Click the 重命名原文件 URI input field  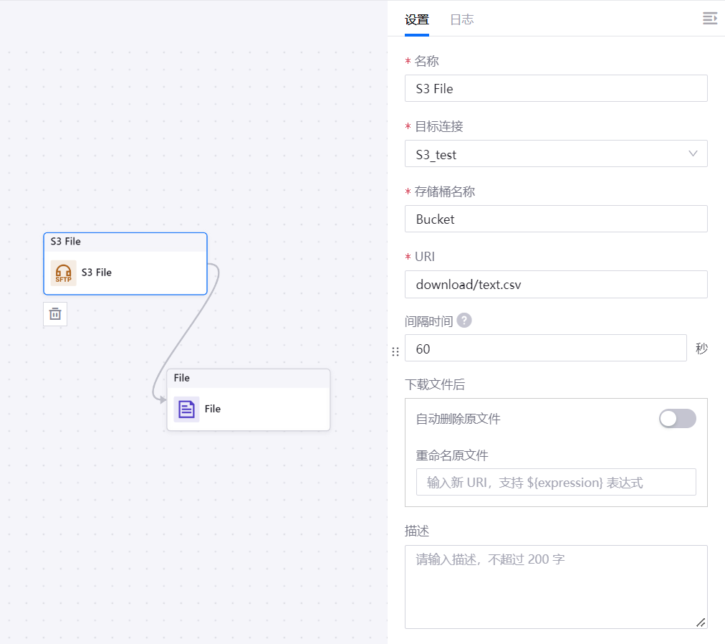[555, 483]
